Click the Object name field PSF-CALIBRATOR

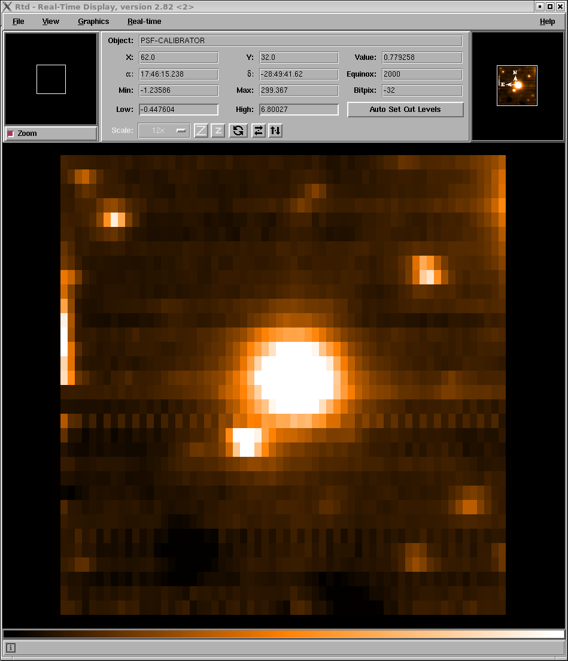[x=300, y=41]
